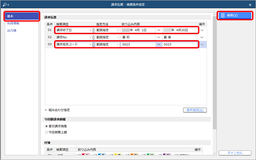Click the 条件 header in 請求伝票 table

coord(50,24)
